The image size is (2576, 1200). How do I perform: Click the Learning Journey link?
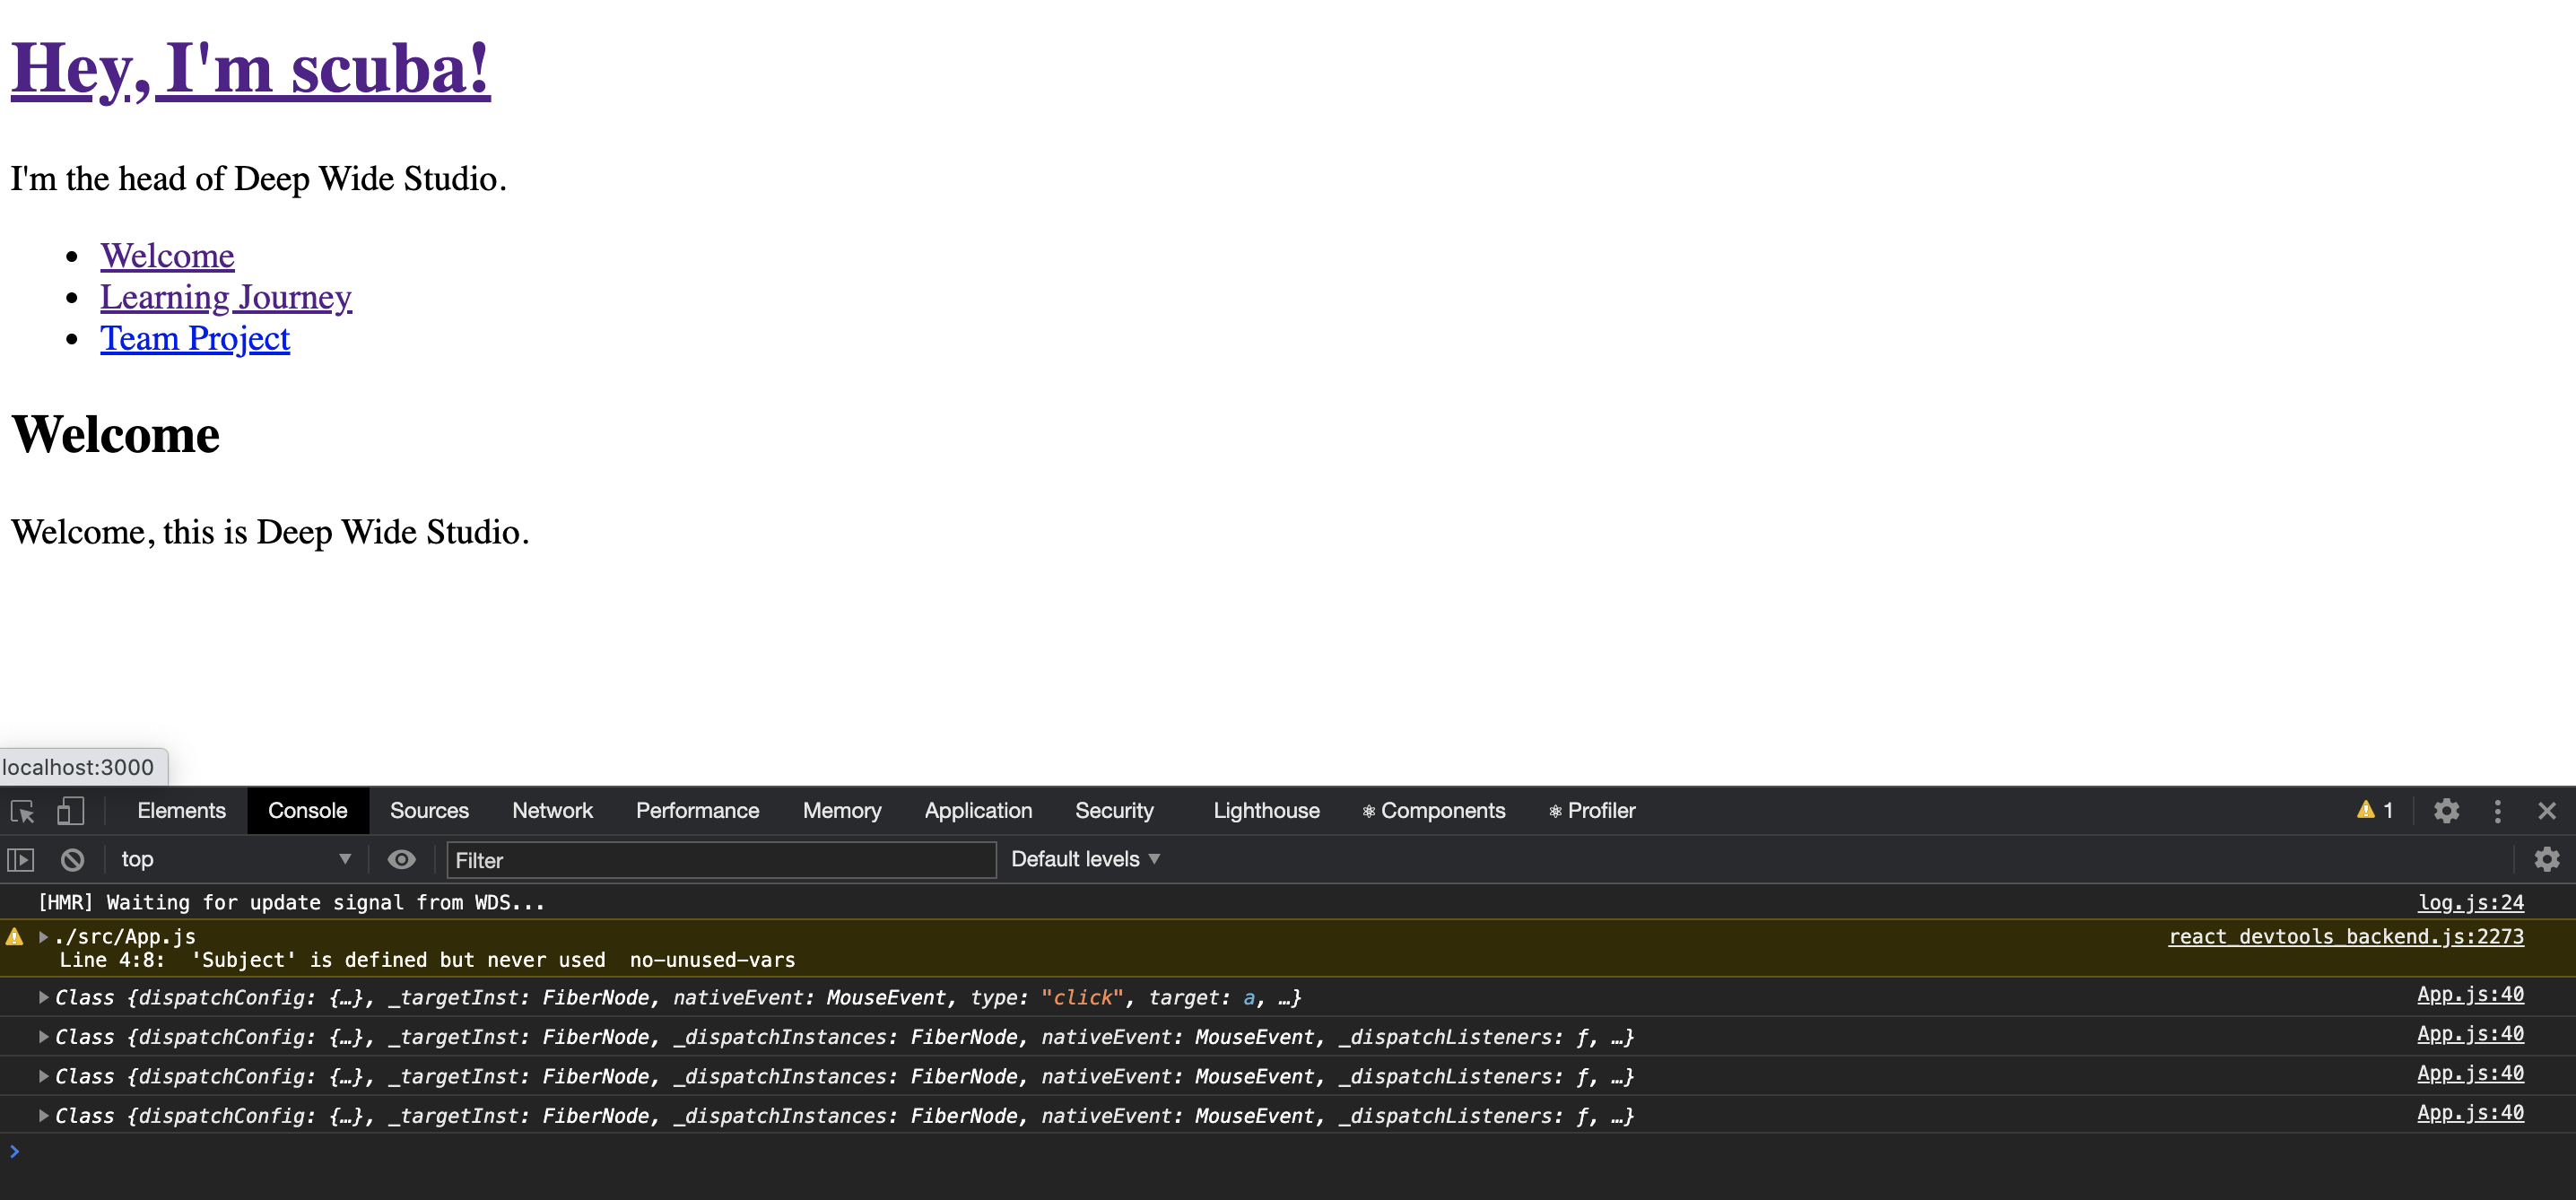226,297
